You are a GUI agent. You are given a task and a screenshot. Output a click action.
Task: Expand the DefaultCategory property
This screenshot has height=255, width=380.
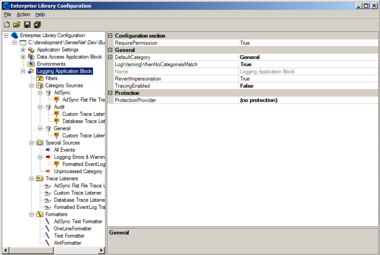tap(110, 57)
